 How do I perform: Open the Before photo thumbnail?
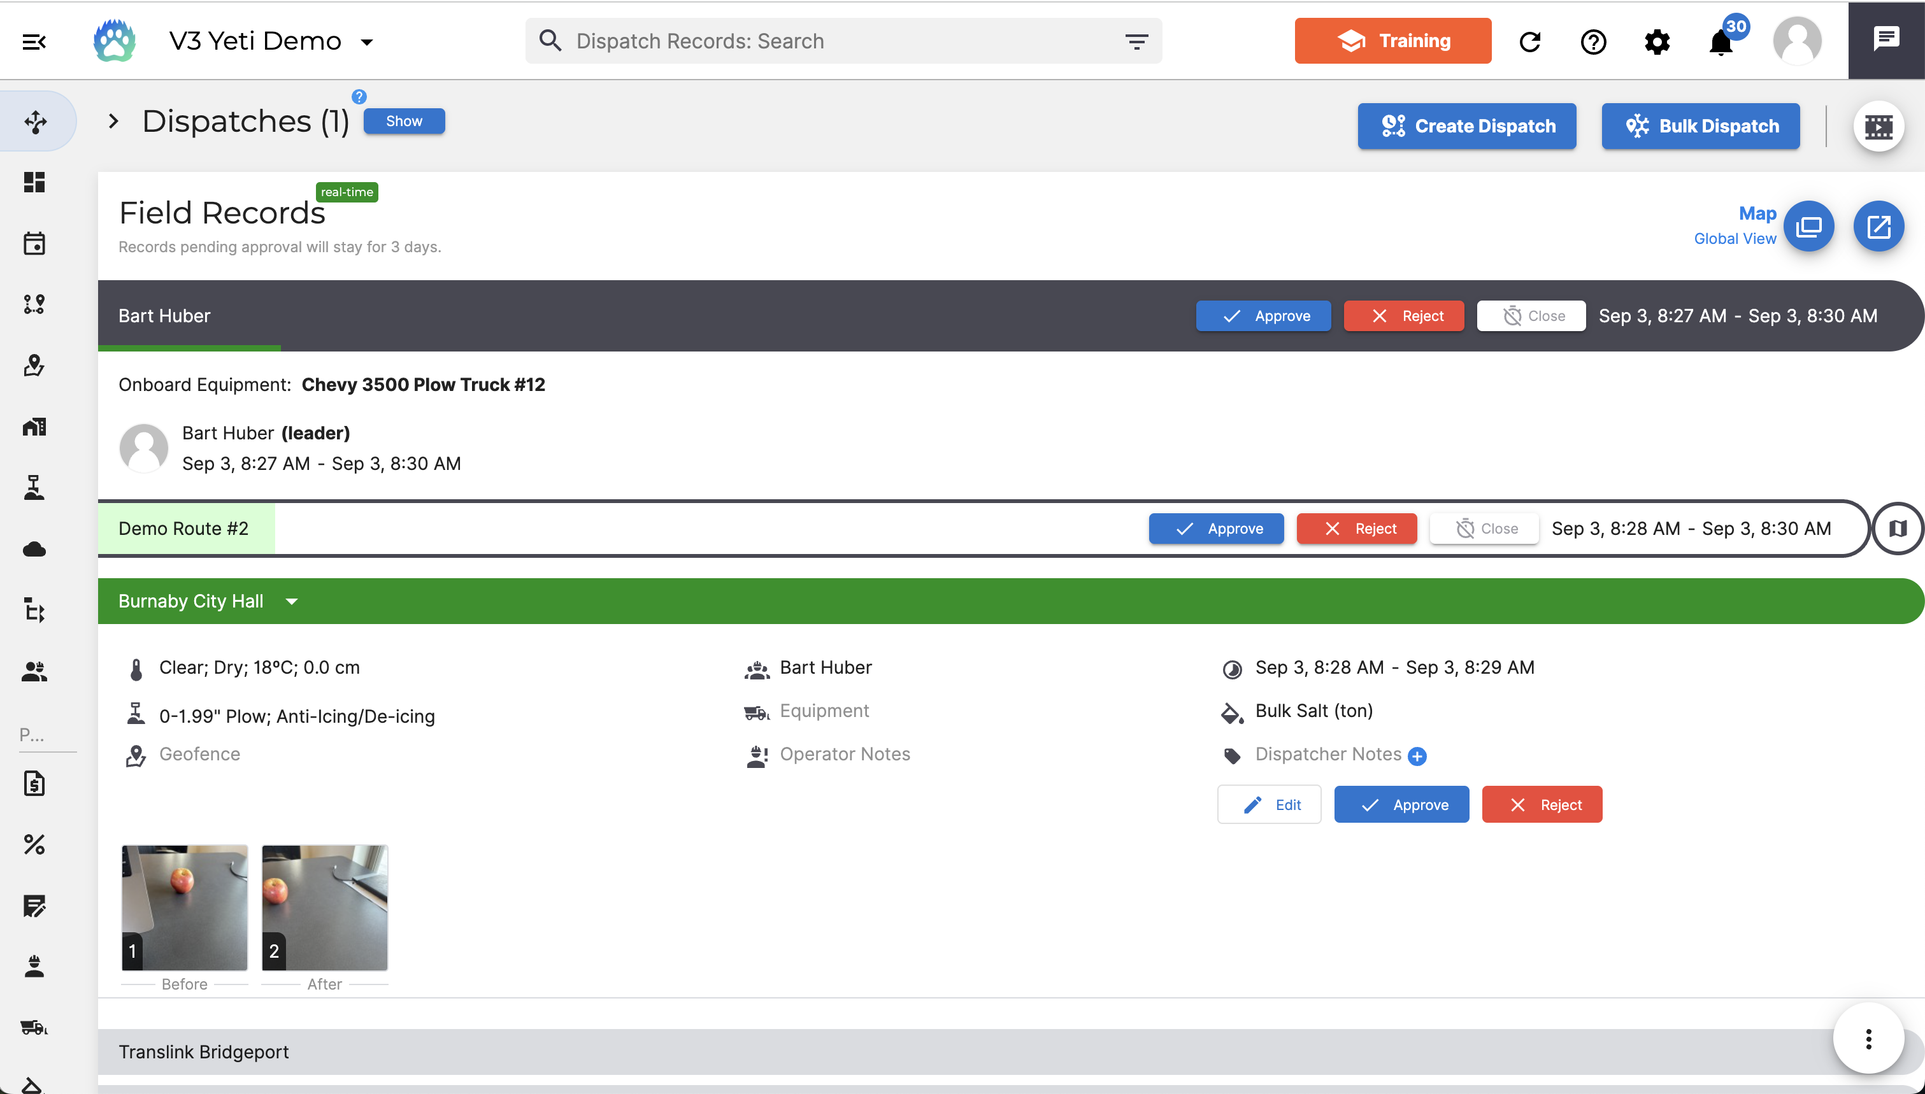pos(184,907)
